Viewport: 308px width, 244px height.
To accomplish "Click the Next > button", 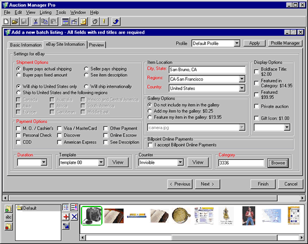I will [x=208, y=184].
